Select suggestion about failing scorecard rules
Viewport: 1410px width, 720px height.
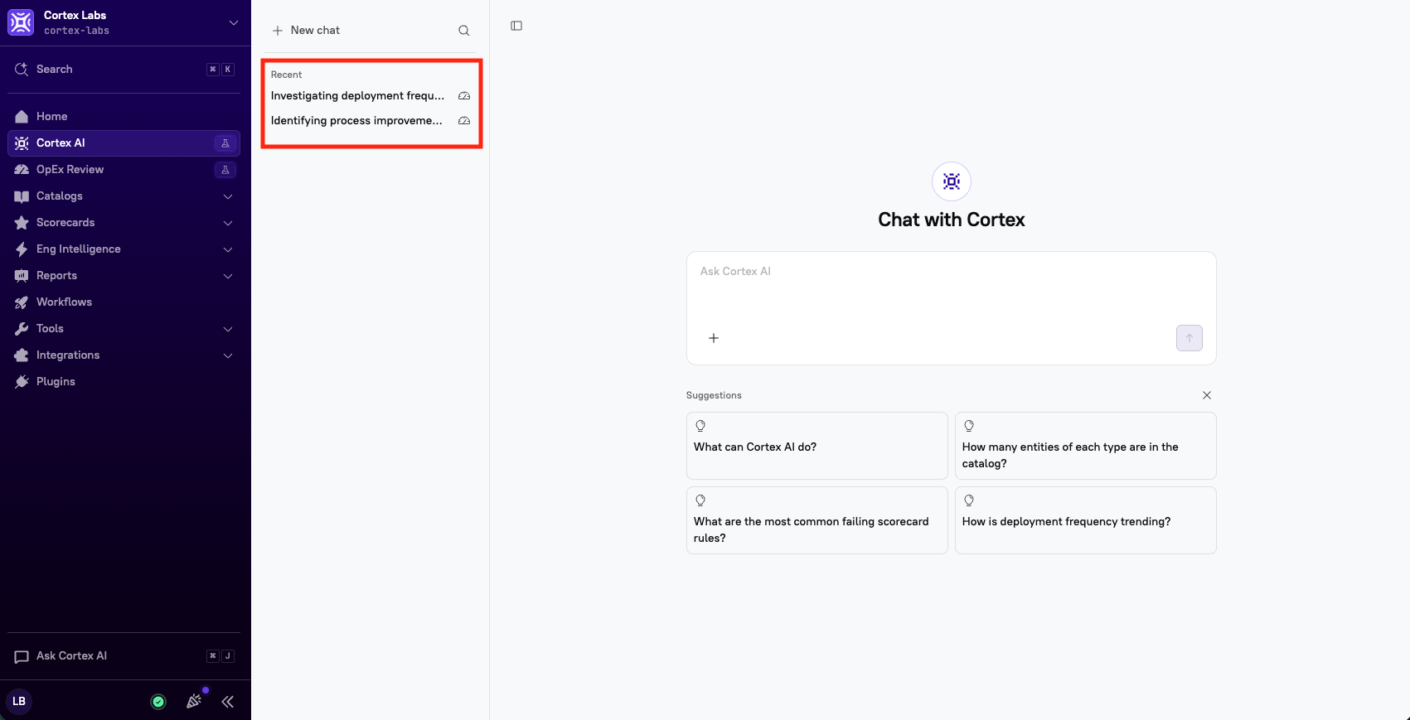(x=816, y=520)
